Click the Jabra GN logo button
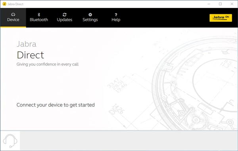Screen dimensions: 238x151 pyautogui.click(x=221, y=18)
